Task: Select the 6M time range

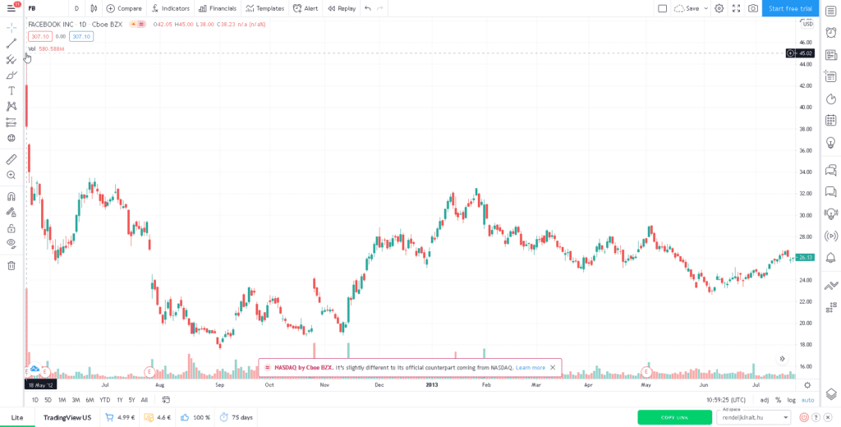Action: click(90, 400)
